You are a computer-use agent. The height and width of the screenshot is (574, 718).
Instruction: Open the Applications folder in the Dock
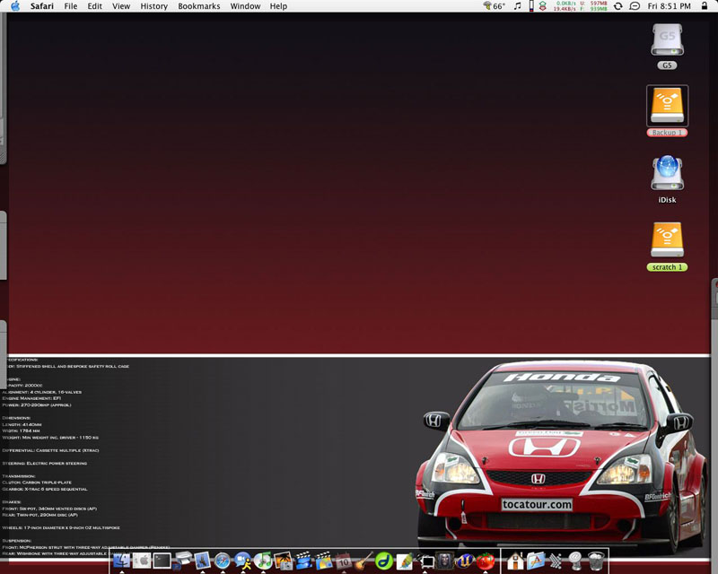pyautogui.click(x=535, y=561)
